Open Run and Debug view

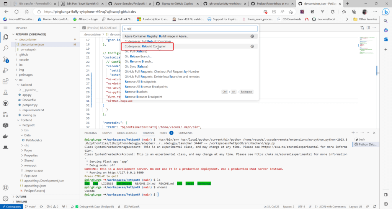click(x=5, y=70)
